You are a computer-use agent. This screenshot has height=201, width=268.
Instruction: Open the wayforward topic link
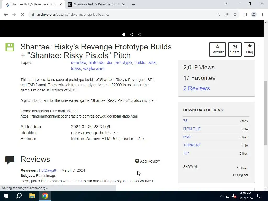tap(94, 68)
